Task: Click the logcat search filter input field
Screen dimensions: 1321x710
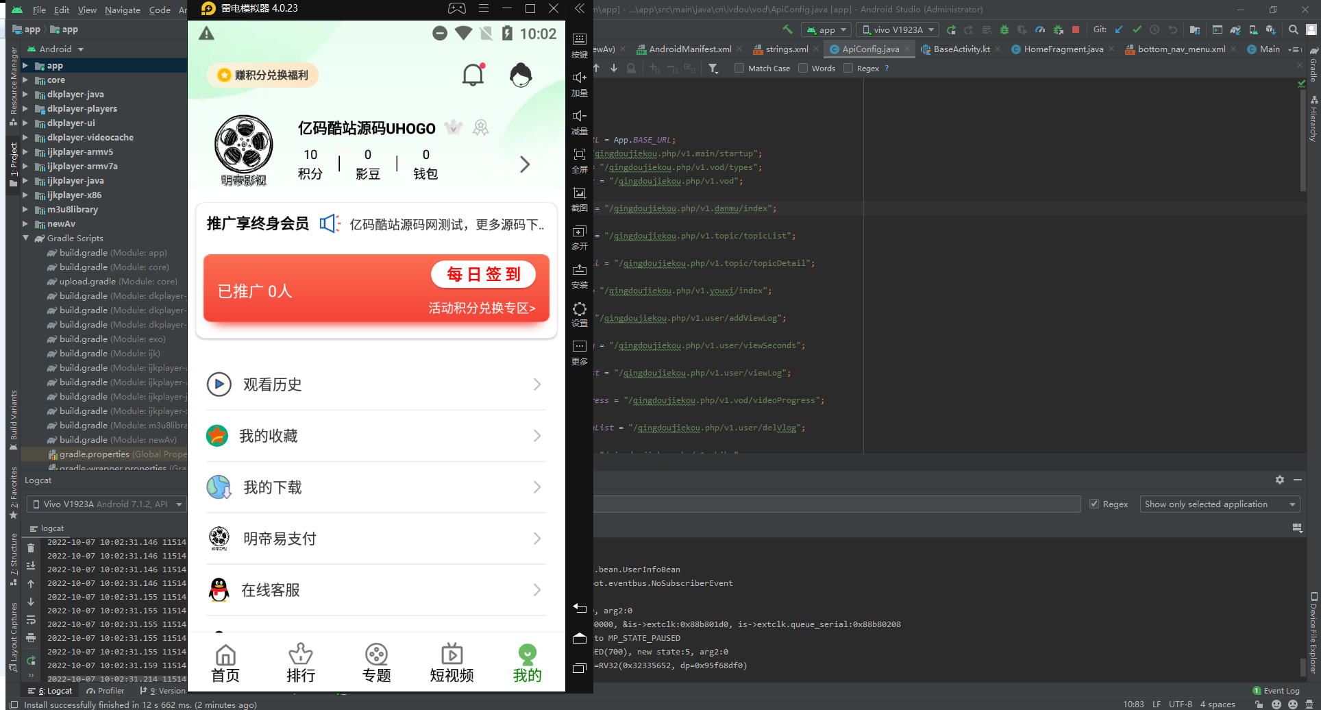Action: click(x=837, y=504)
